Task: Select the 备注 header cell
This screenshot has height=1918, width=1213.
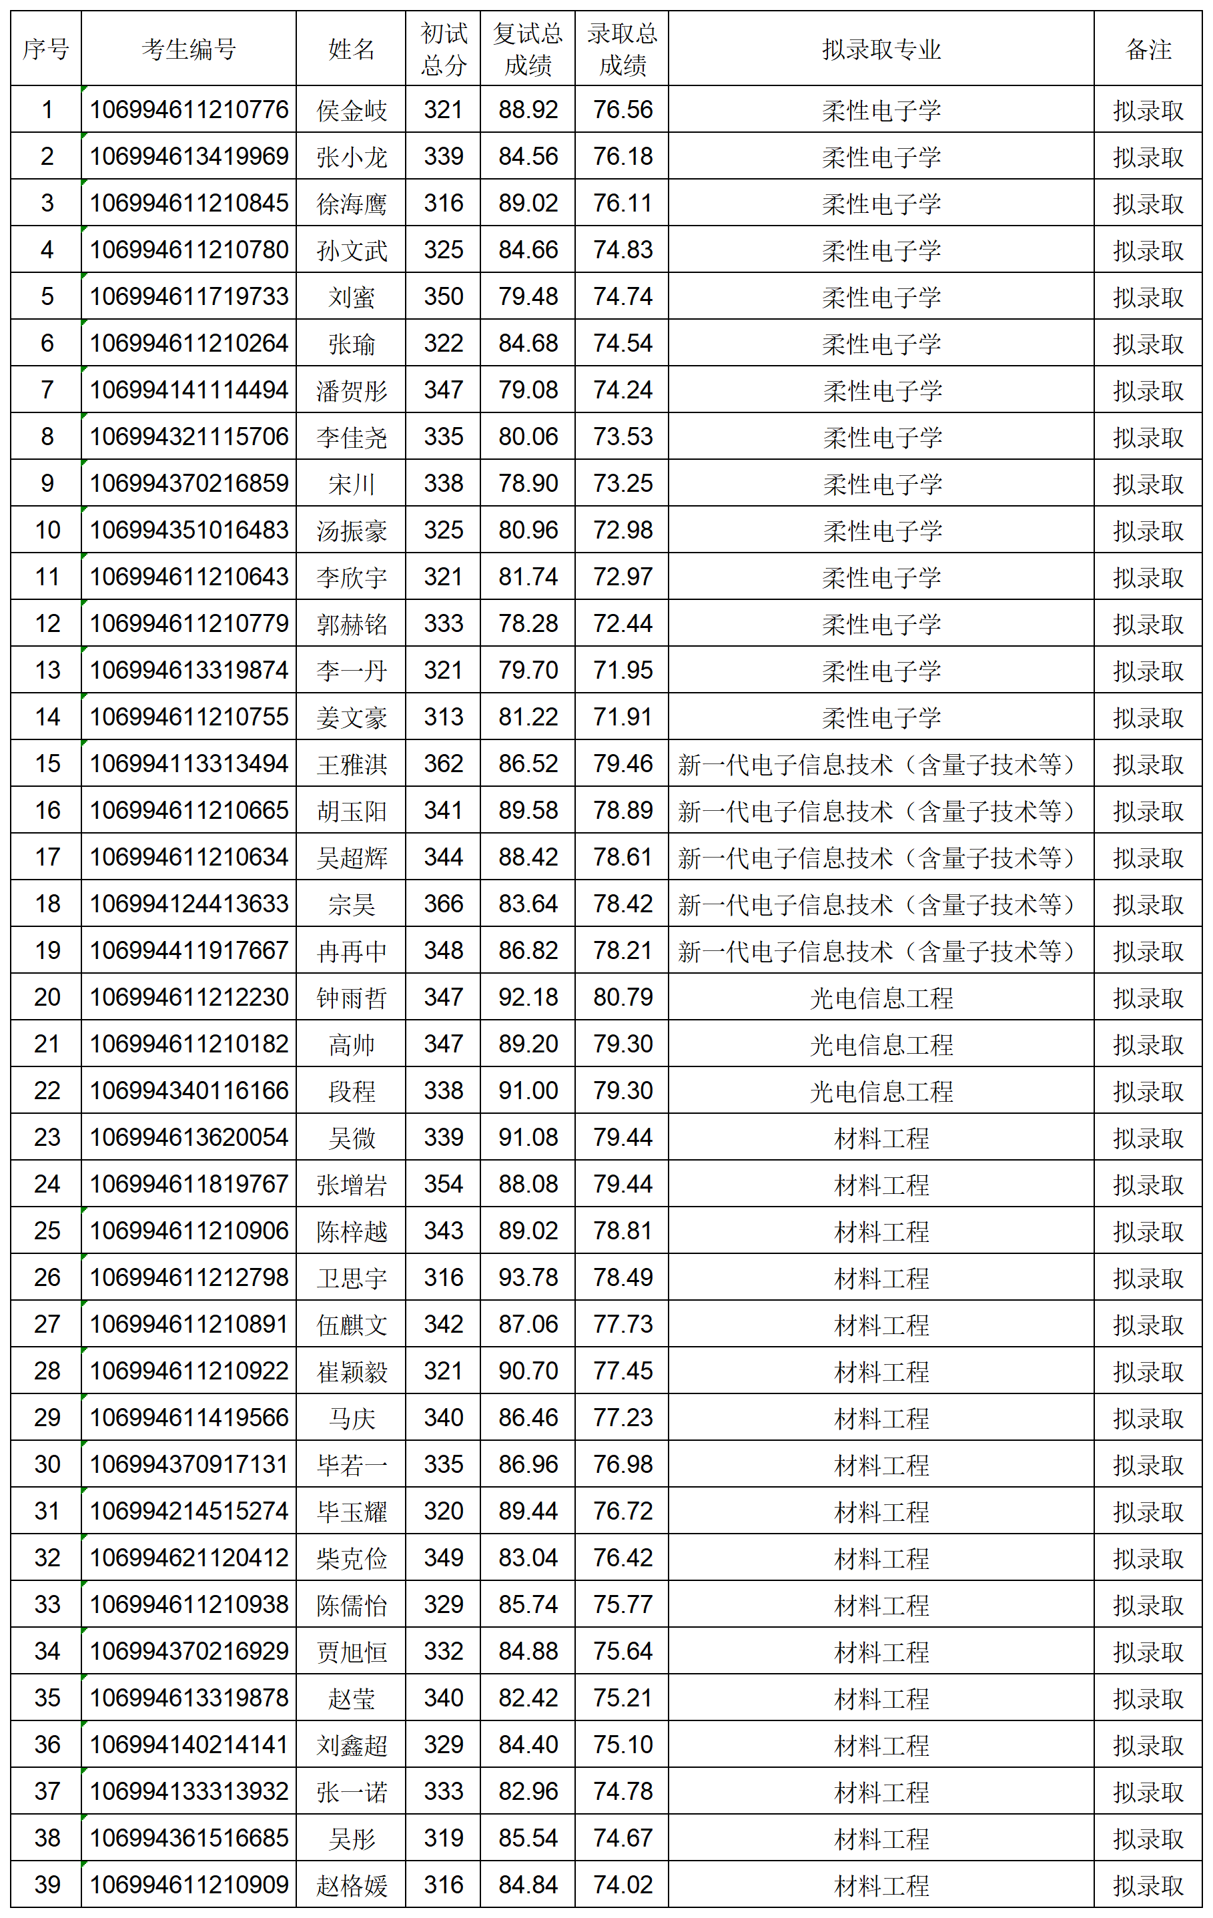Action: pyautogui.click(x=1148, y=49)
